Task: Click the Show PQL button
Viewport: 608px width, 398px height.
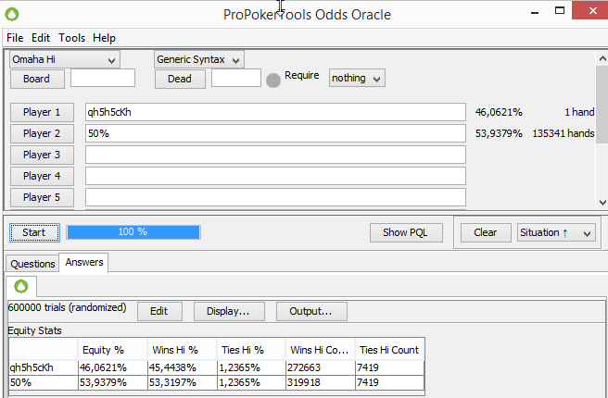Action: (406, 232)
